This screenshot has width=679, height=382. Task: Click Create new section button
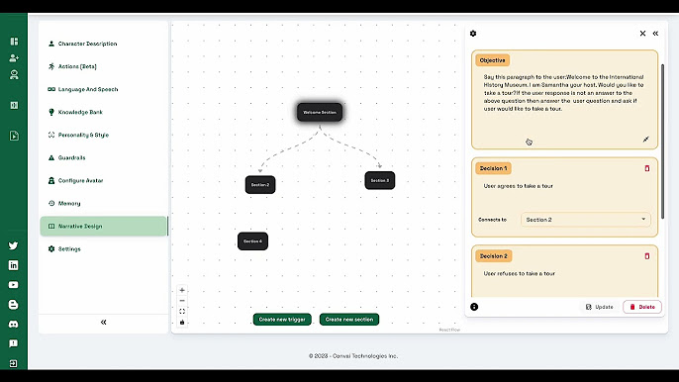349,320
